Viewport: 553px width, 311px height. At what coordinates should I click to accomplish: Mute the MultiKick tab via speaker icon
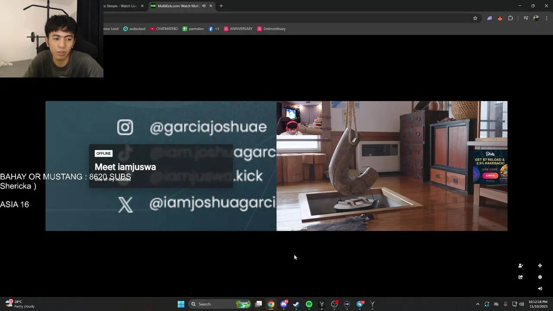[204, 6]
